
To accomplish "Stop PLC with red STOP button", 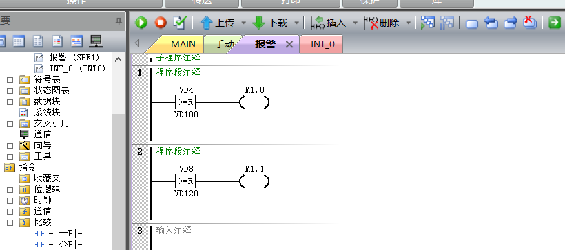I will (x=161, y=23).
